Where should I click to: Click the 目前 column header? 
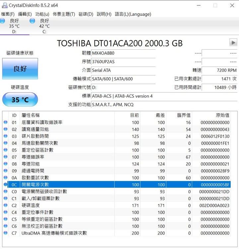pyautogui.click(x=127, y=115)
